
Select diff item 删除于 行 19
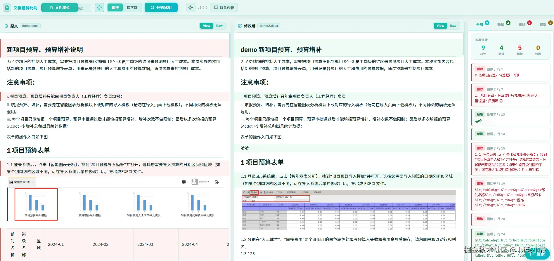pos(511,194)
